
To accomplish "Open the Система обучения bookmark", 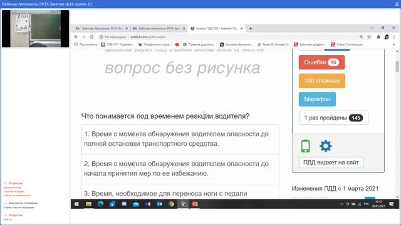I will (236, 44).
